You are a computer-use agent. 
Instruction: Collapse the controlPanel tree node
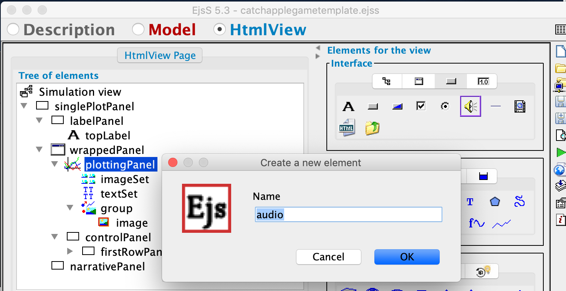pos(55,237)
